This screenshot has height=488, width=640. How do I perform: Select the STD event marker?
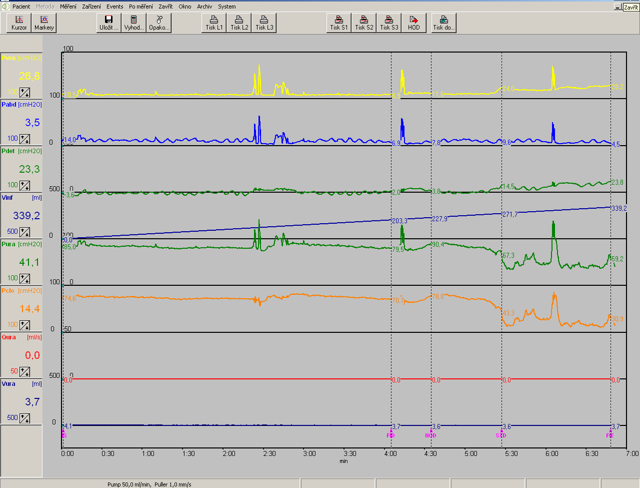point(501,434)
